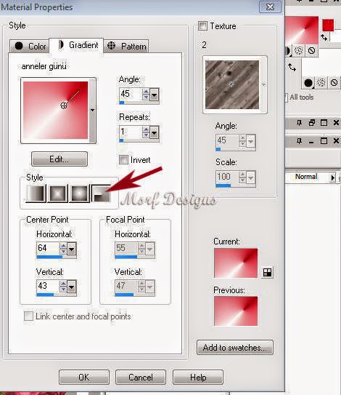Click the Current material swatch

236,263
